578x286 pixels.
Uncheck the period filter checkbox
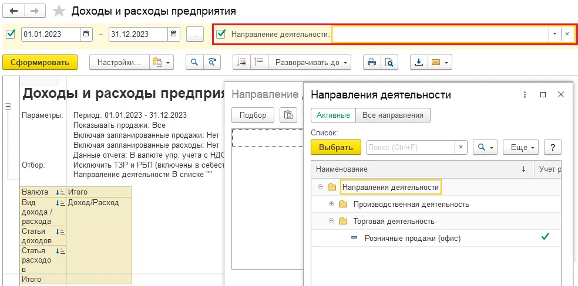click(x=10, y=34)
